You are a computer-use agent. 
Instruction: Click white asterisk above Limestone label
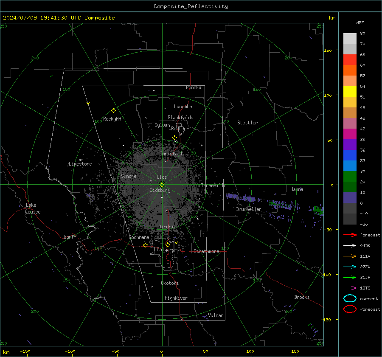80,160
